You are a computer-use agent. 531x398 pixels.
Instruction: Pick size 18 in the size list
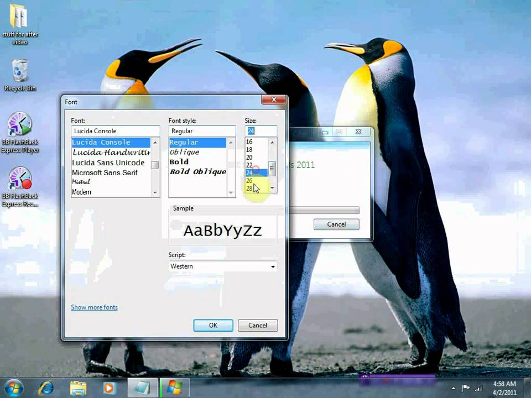256,150
